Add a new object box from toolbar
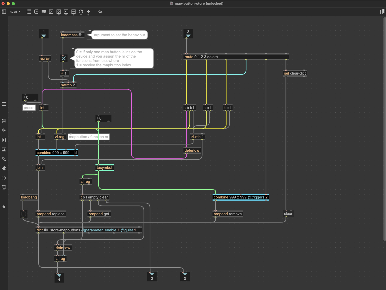The image size is (386, 290). 29,12
